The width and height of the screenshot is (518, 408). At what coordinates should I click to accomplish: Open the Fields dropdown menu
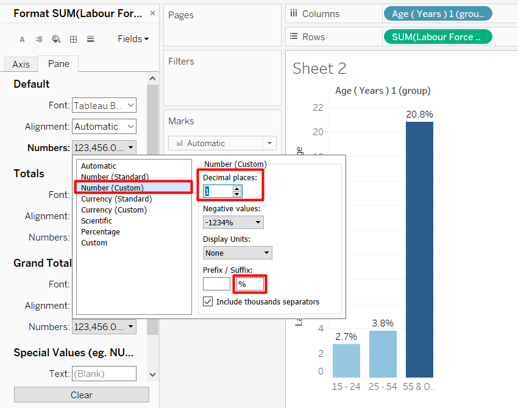[133, 39]
